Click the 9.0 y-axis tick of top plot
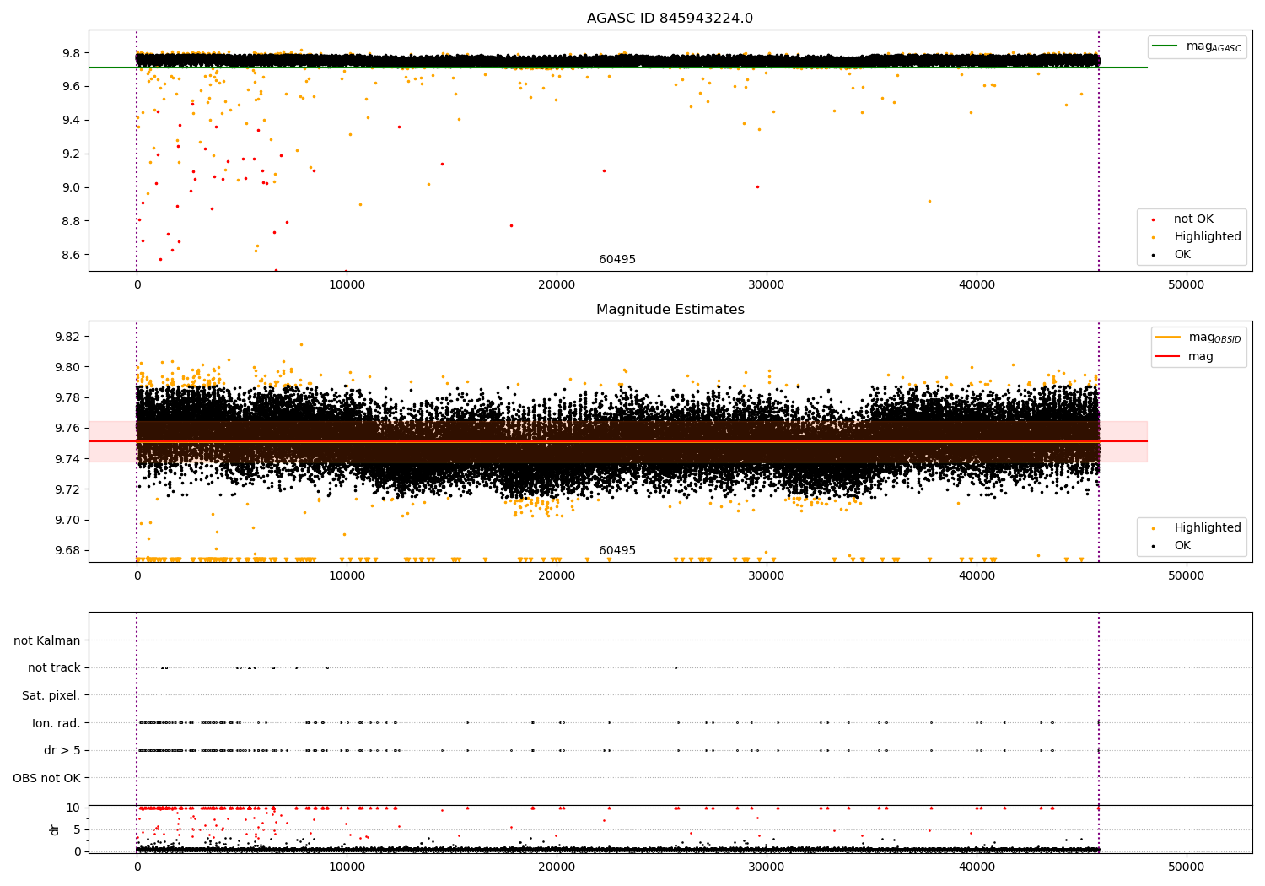 [x=71, y=187]
